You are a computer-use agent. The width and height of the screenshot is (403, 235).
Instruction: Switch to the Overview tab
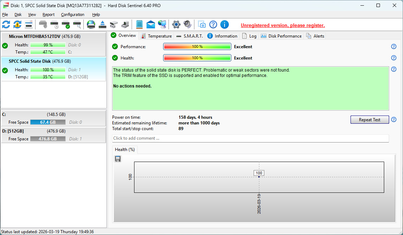(124, 35)
